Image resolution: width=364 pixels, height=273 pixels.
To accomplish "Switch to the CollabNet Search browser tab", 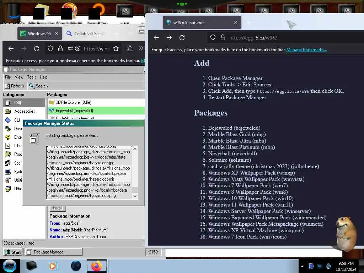I will [85, 34].
